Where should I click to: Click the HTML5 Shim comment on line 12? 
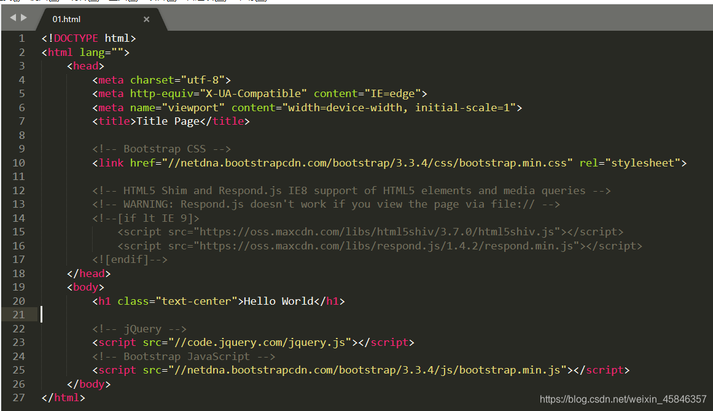tap(351, 190)
